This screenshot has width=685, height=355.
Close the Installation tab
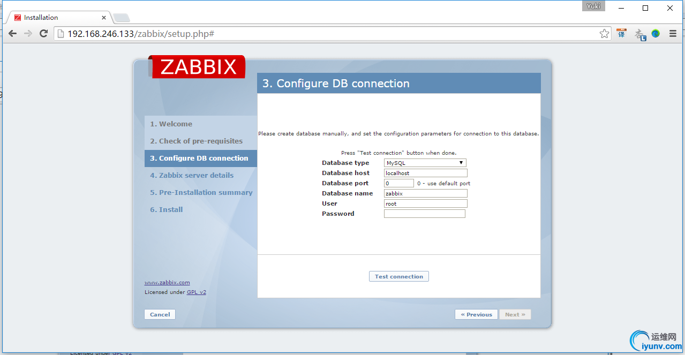point(104,18)
